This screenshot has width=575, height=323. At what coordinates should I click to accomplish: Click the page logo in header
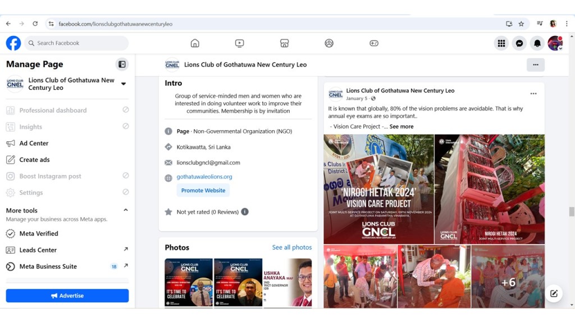click(172, 65)
